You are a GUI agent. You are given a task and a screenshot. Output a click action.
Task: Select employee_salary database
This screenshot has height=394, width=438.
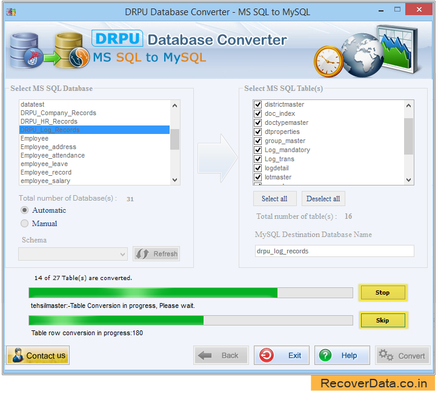click(95, 181)
